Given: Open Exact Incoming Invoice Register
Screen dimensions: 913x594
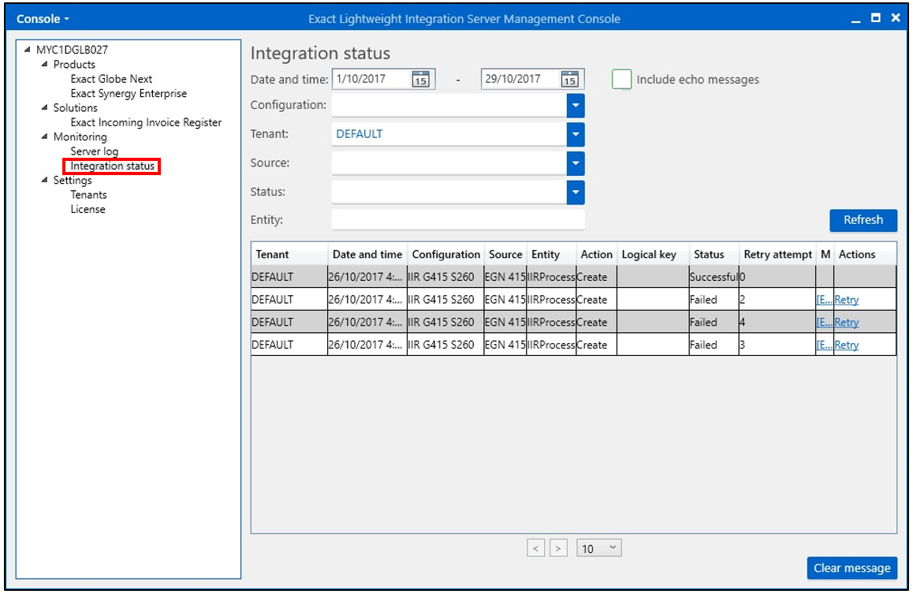Looking at the screenshot, I should [x=146, y=122].
